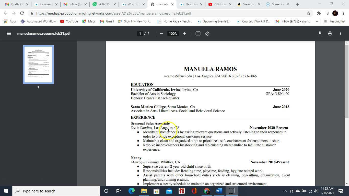Rotate the PDF page
The image size is (349, 196).
[207, 33]
